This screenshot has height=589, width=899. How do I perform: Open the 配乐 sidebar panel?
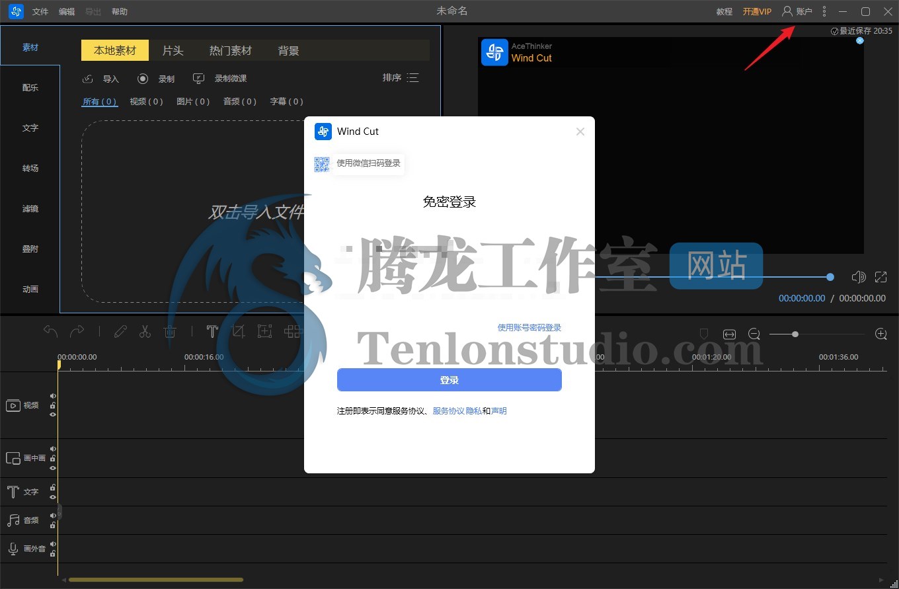(x=30, y=88)
